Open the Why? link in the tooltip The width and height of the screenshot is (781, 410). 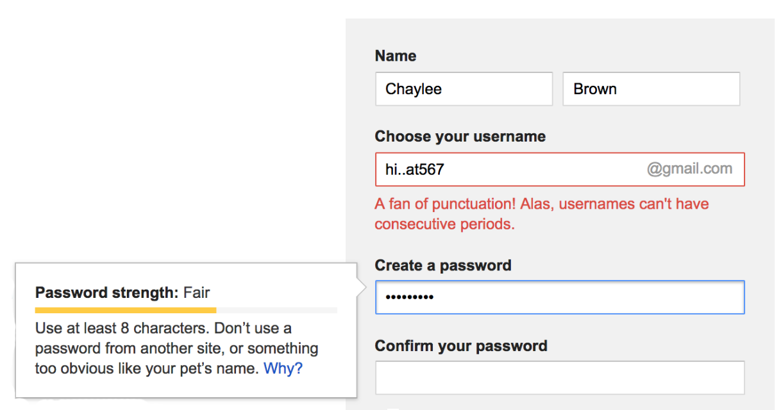point(282,368)
